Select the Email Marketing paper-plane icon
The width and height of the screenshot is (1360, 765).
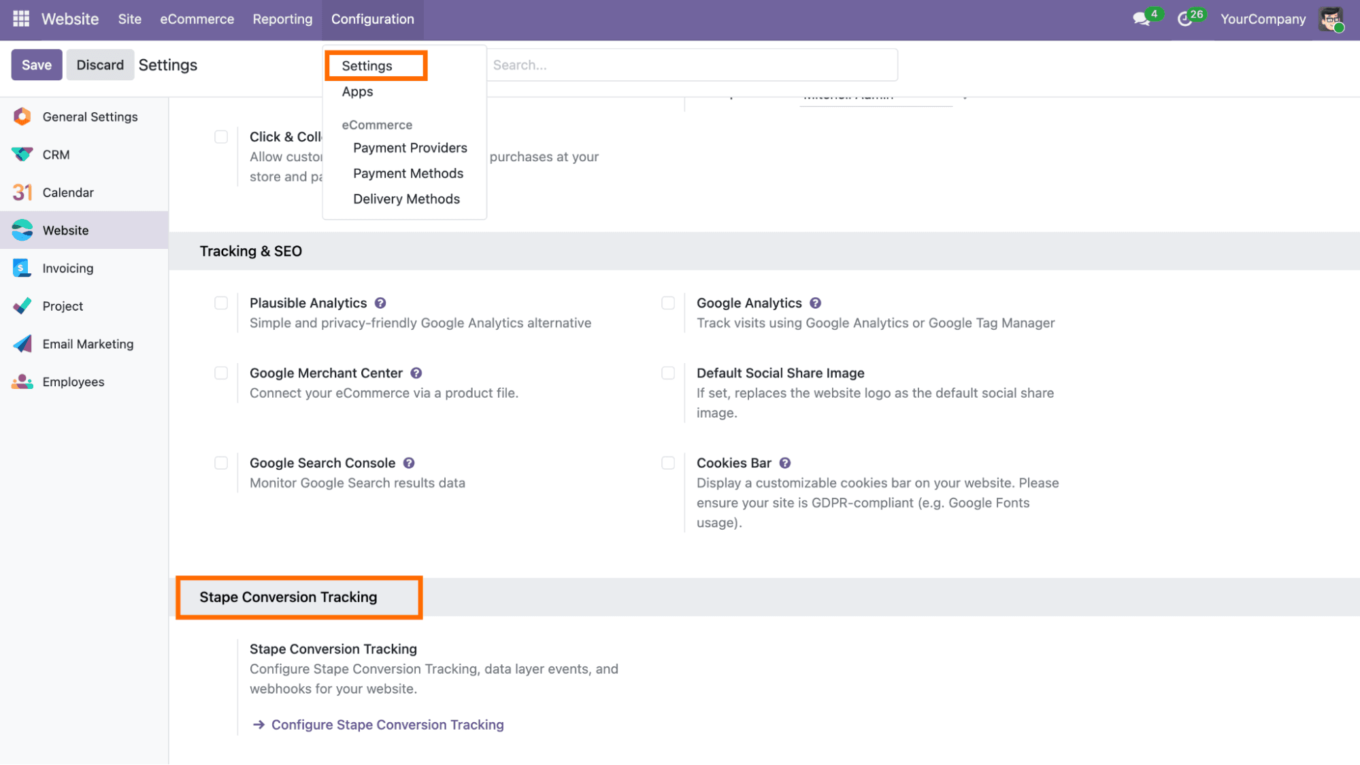pos(22,343)
